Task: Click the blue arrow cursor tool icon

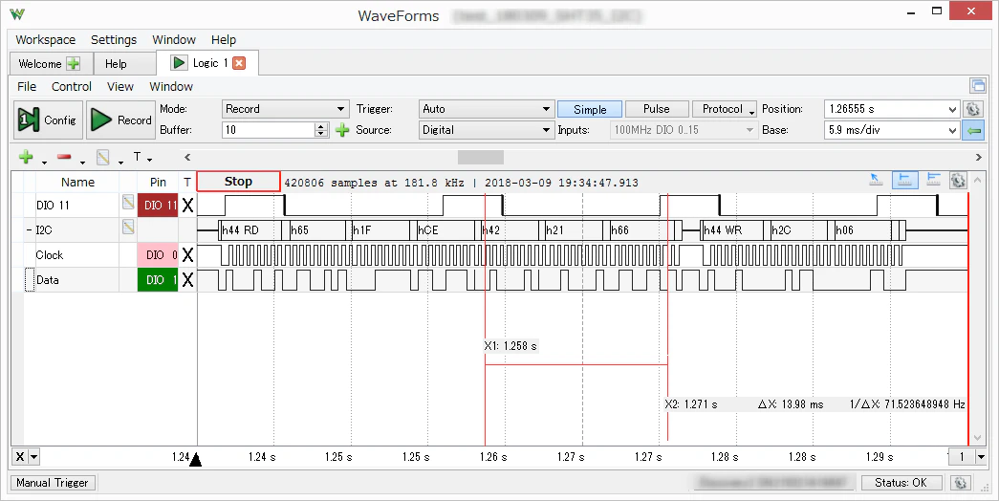Action: (x=877, y=181)
